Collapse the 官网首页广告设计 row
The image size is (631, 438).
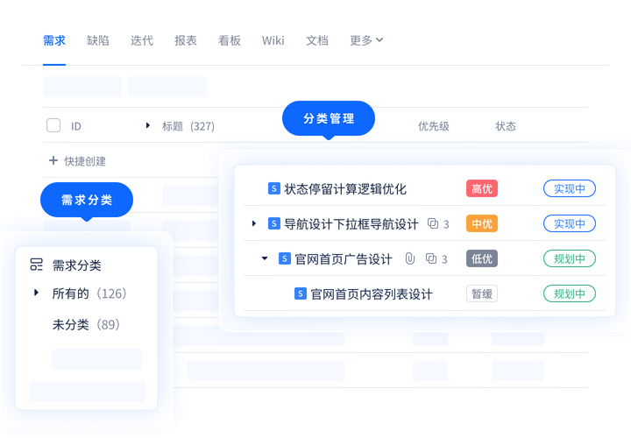pos(265,258)
